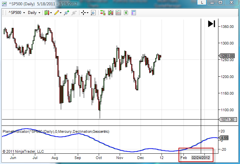
Task: Click the zoom out magnifier icon
Action: click(x=74, y=13)
